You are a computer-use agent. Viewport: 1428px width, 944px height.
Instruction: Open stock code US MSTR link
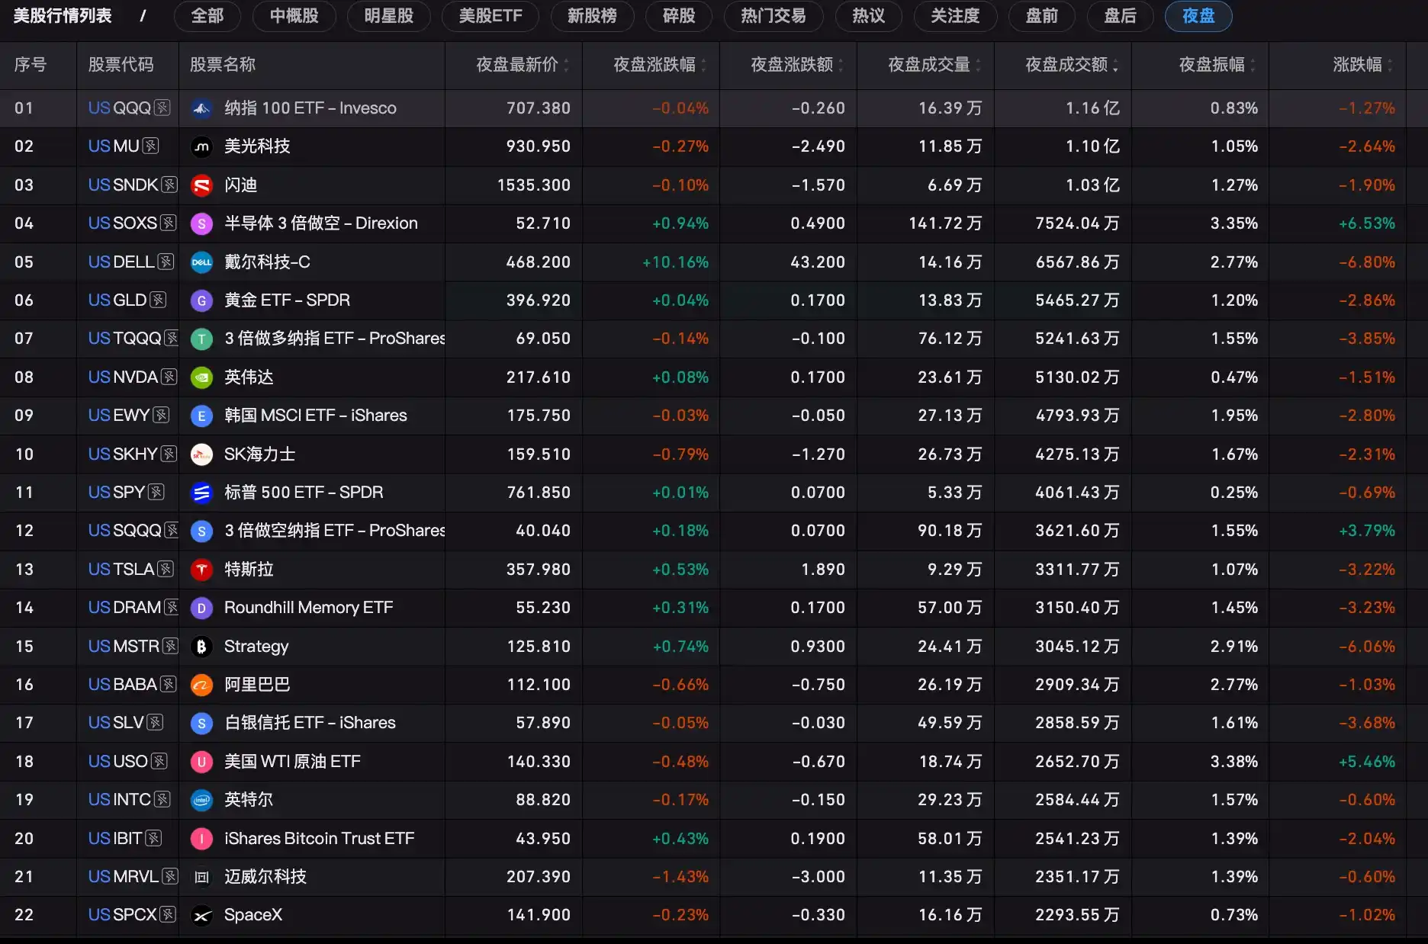tap(124, 647)
